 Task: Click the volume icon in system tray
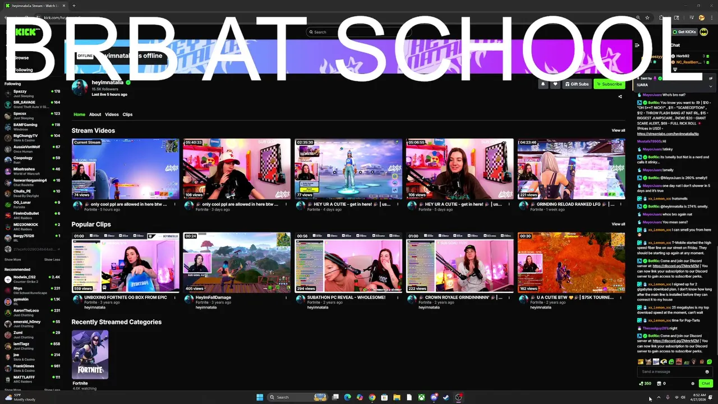[683, 397]
